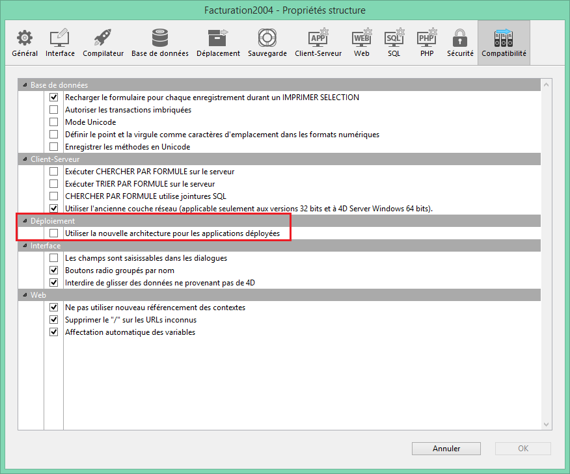Check Exécuter TRIER PAR FORMULE sur le serveur
Image resolution: width=570 pixels, height=474 pixels.
pos(54,184)
